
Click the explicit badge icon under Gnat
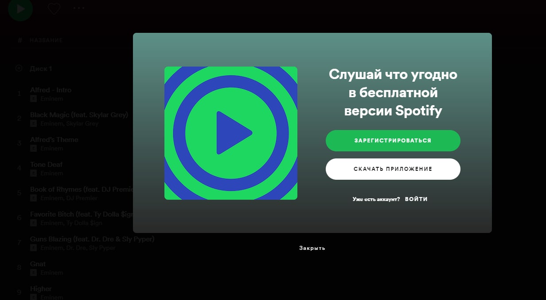33,272
